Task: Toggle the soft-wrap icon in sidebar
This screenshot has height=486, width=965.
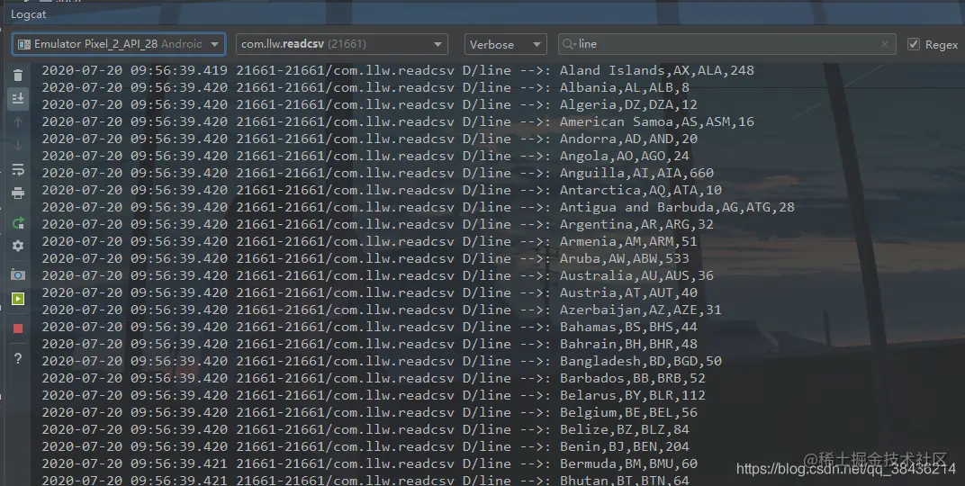Action: [x=18, y=169]
